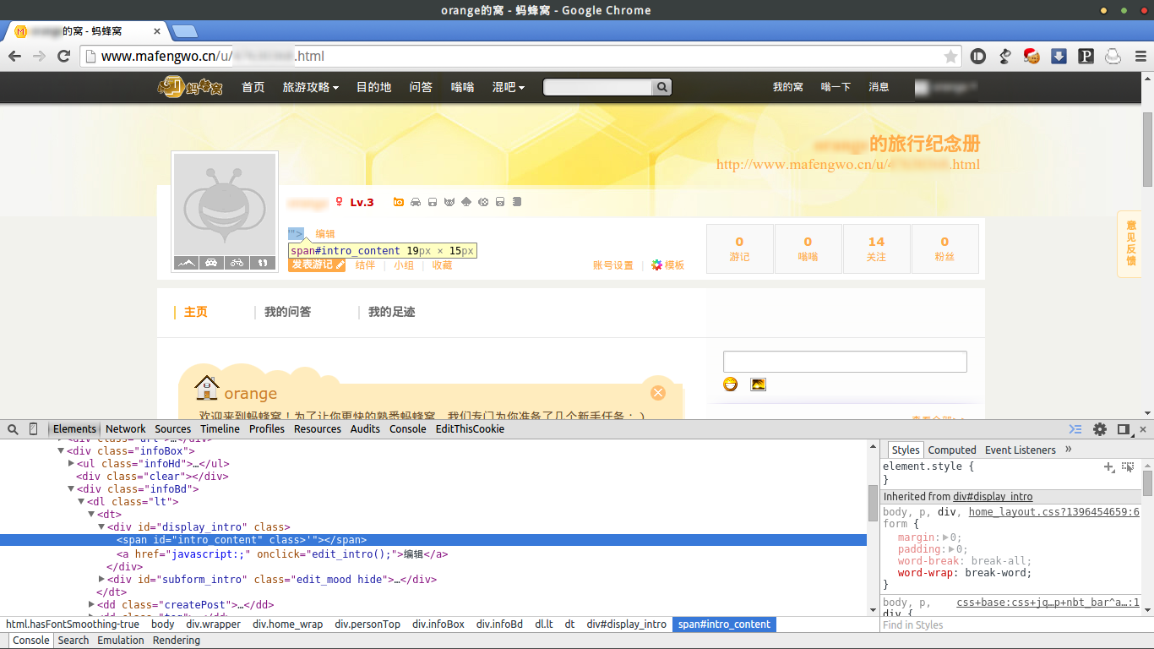
Task: Expand the ul class="infoHd" node
Action: [71, 464]
